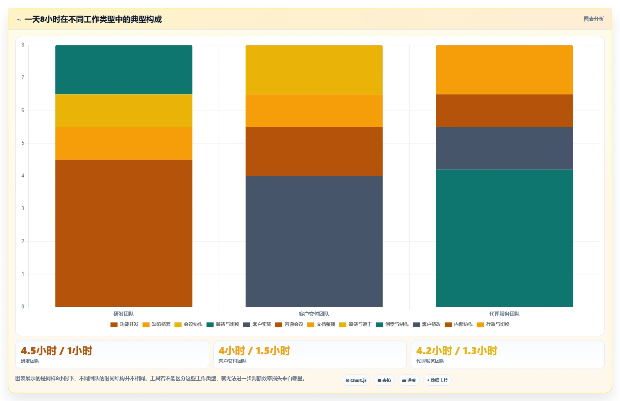The height and width of the screenshot is (401, 620).
Task: Click the y-axis value 0
Action: [23, 307]
